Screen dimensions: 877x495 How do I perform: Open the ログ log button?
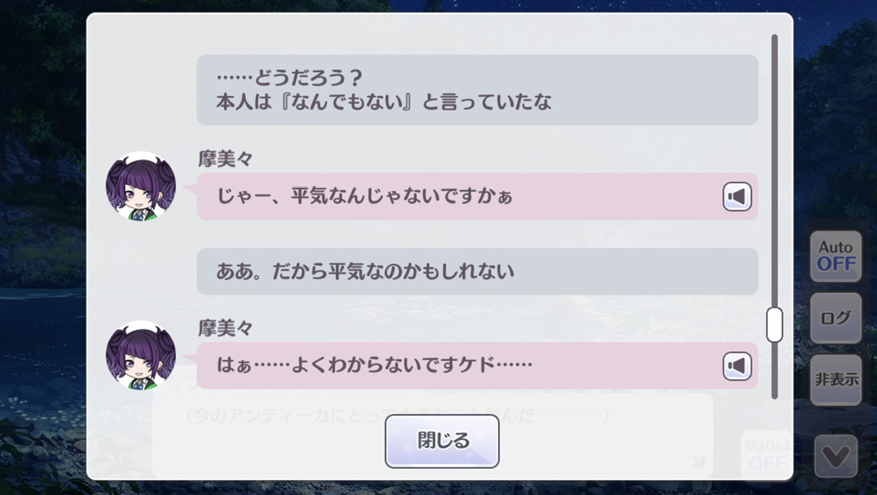pyautogui.click(x=836, y=318)
